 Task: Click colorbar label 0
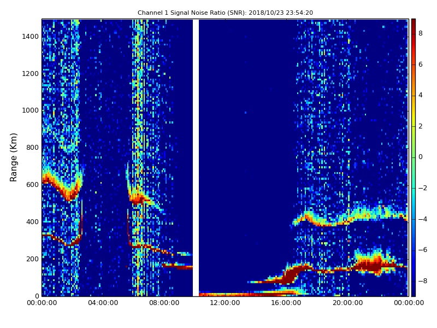(420, 157)
